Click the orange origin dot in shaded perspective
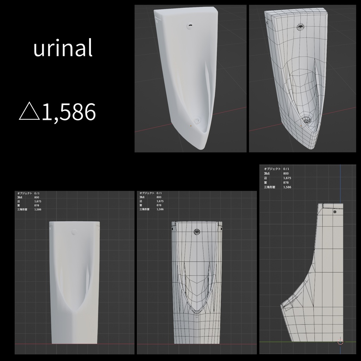 point(191,126)
